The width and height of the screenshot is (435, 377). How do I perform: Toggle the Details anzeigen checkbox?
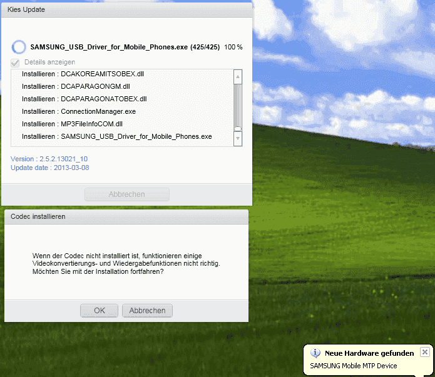15,63
